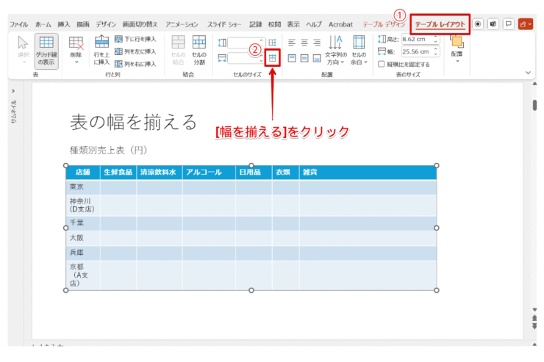The image size is (544, 362).
Task: Switch to the 挿入 tab
Action: tap(64, 24)
